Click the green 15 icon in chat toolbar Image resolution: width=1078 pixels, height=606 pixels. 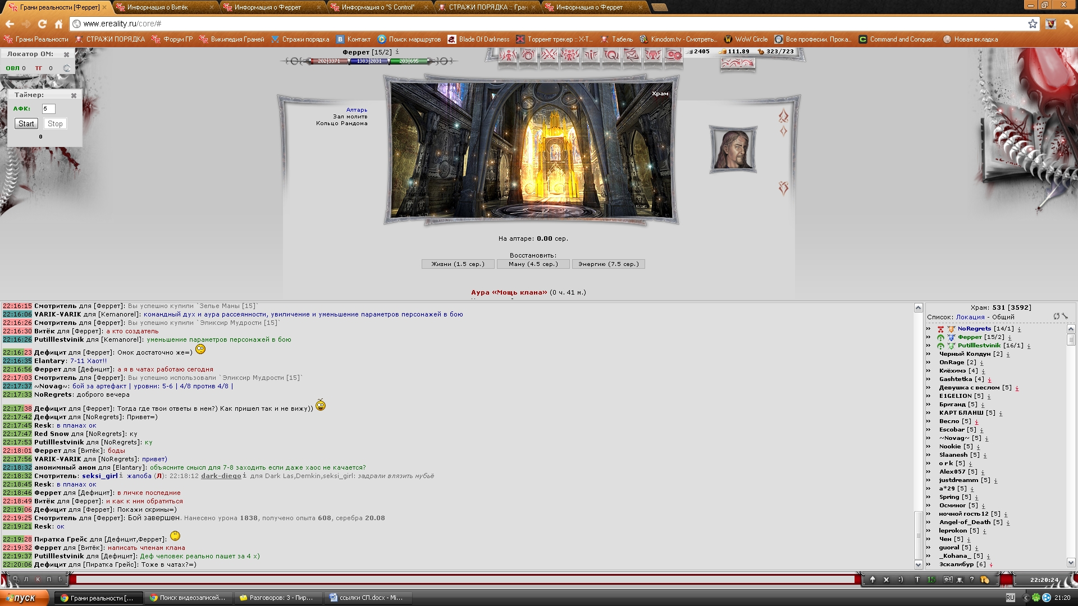coord(931,580)
